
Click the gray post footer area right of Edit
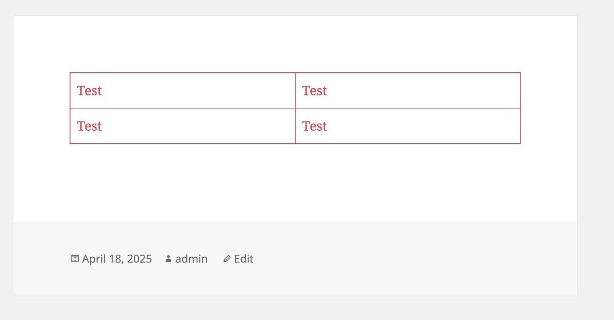tap(413, 259)
